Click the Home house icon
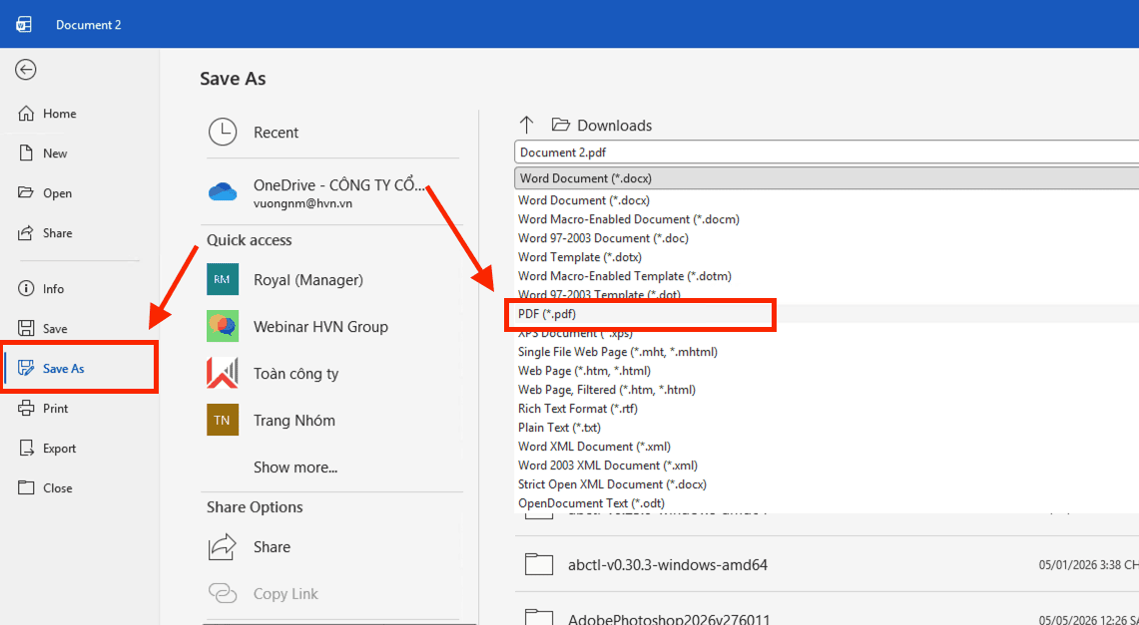The image size is (1139, 625). point(26,113)
